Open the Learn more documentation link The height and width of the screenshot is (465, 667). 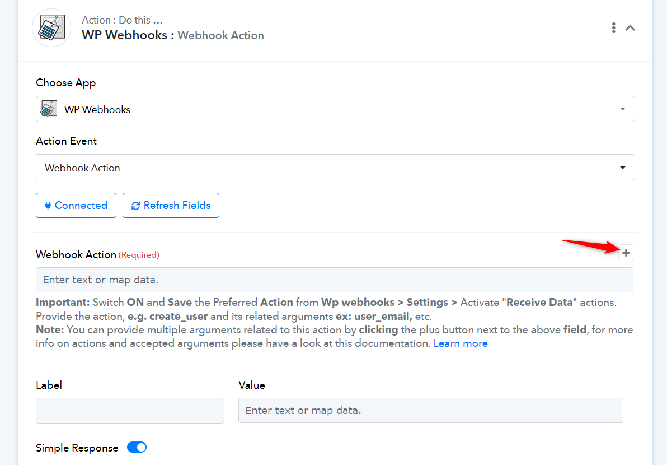(x=461, y=343)
